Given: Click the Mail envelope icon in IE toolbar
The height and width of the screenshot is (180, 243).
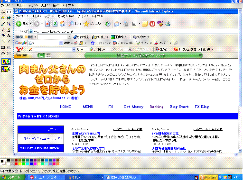Looking at the screenshot, I should [117, 24].
